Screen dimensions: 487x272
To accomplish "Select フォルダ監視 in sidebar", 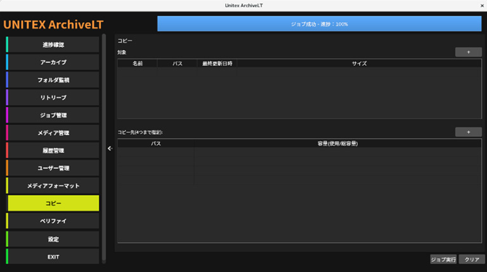I will tap(53, 80).
